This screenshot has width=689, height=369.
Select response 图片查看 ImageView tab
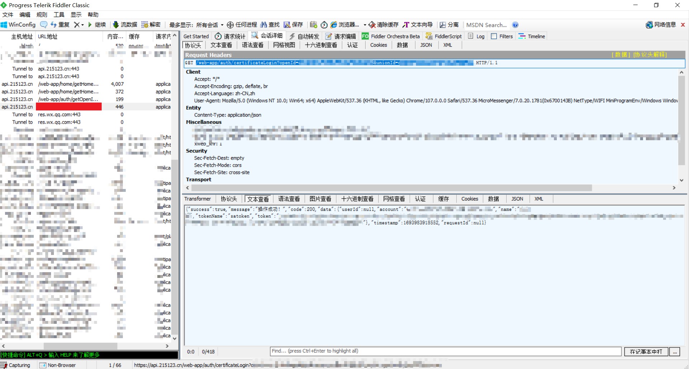click(x=320, y=199)
